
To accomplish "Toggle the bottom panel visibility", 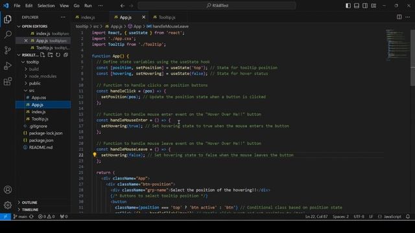I will [357, 6].
